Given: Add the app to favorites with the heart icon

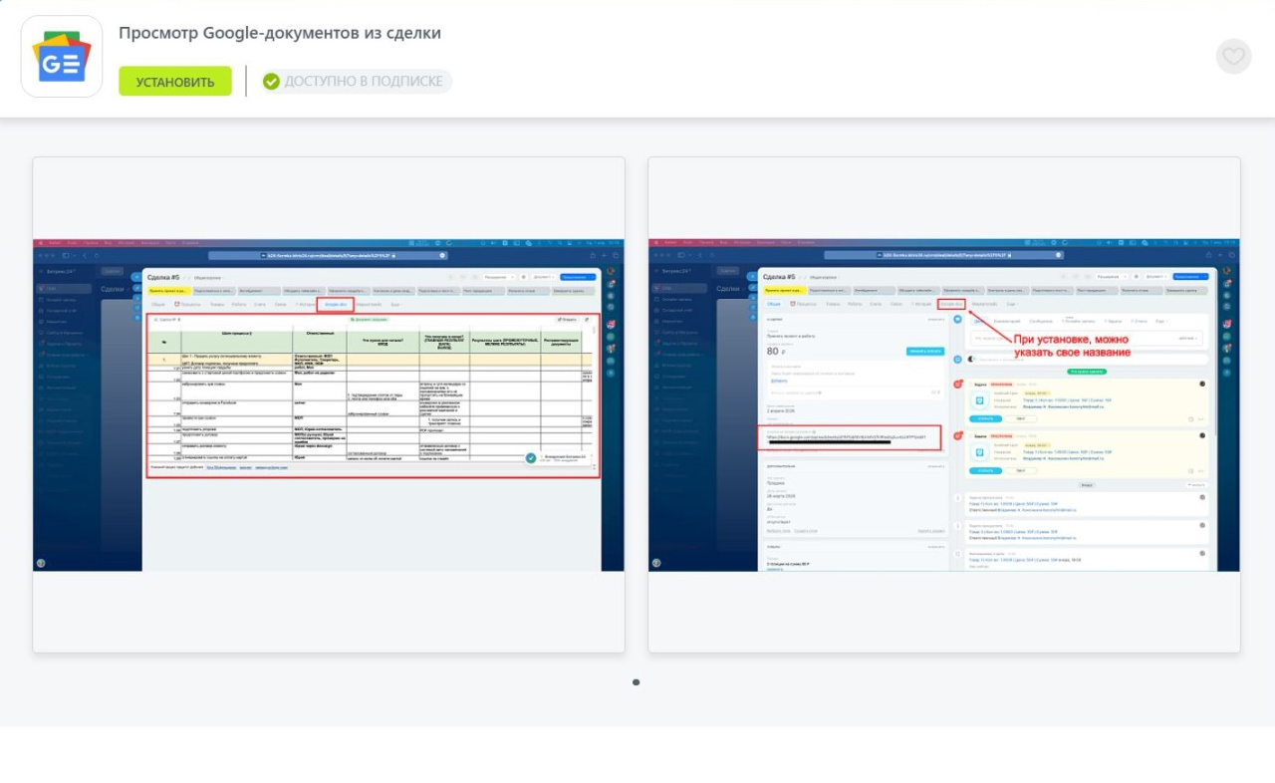Looking at the screenshot, I should [1233, 57].
